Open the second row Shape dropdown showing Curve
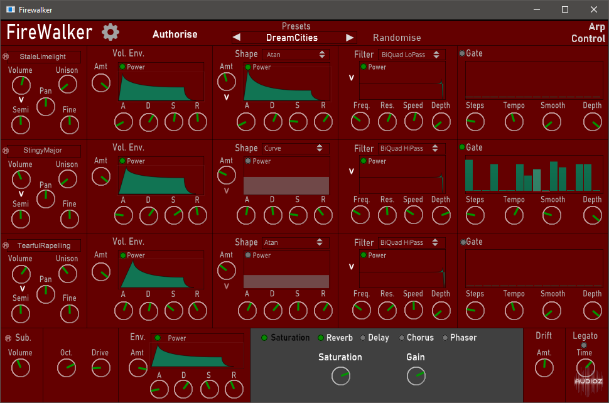609x403 pixels. (295, 149)
